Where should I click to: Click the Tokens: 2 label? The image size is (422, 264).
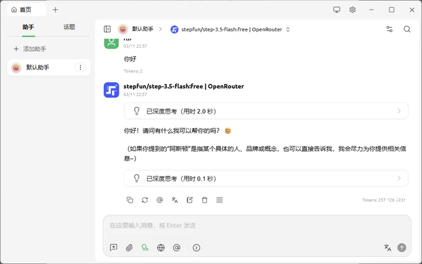pos(133,71)
